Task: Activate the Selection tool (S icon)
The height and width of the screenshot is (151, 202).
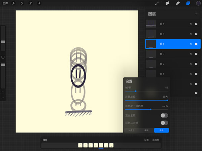Action: point(30,3)
